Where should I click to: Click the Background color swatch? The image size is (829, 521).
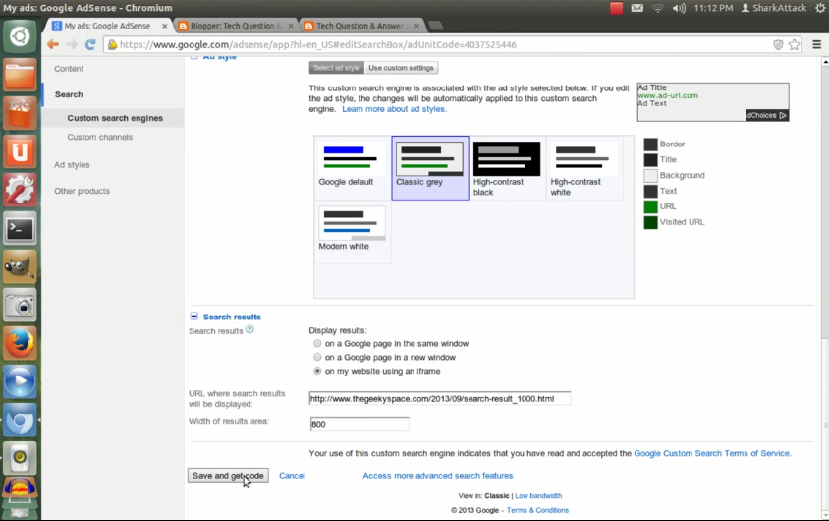coord(650,175)
